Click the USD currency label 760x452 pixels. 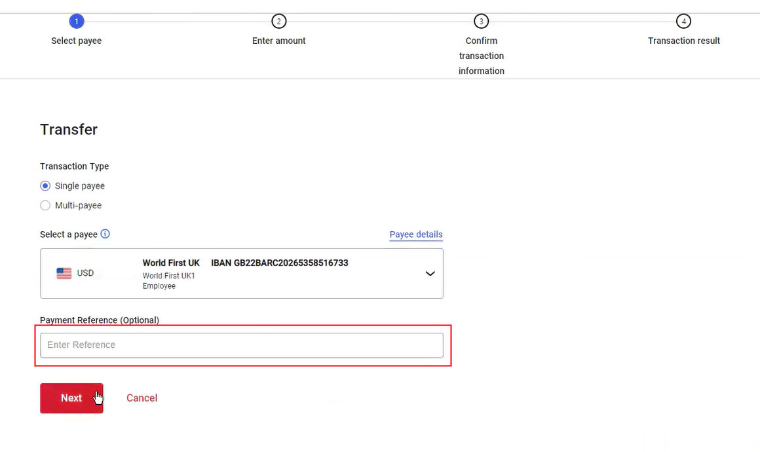85,273
